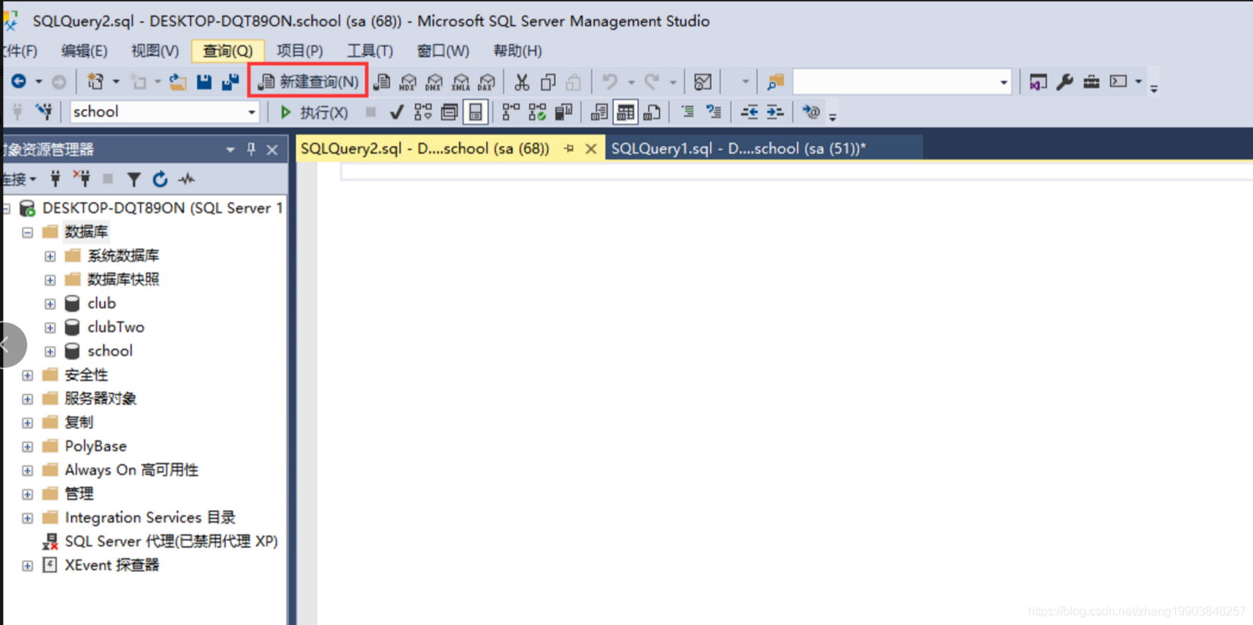The image size is (1253, 625).
Task: Click Object Explorer activity monitor pulse icon
Action: point(186,179)
